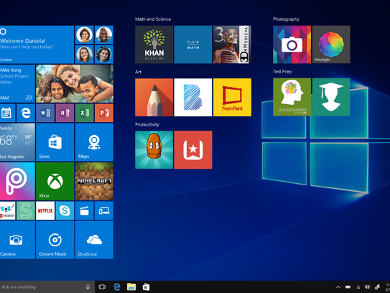Launch the Minecraft tile
Image resolution: width=390 pixels, height=293 pixels.
(x=94, y=181)
